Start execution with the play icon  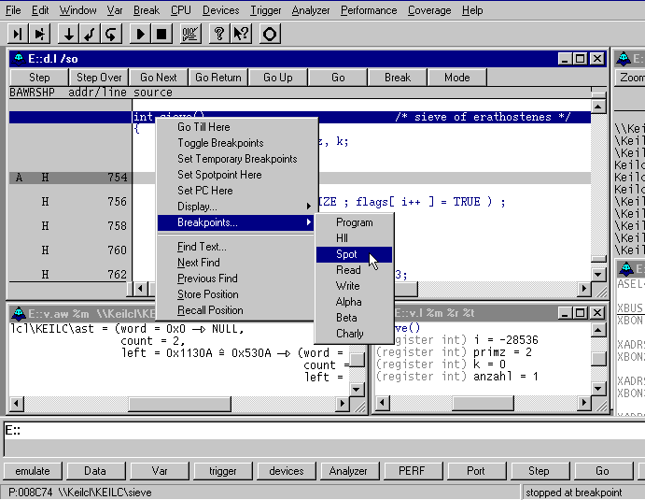tap(140, 34)
